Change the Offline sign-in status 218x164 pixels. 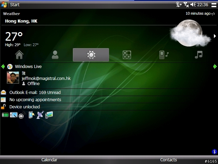pos(33,83)
